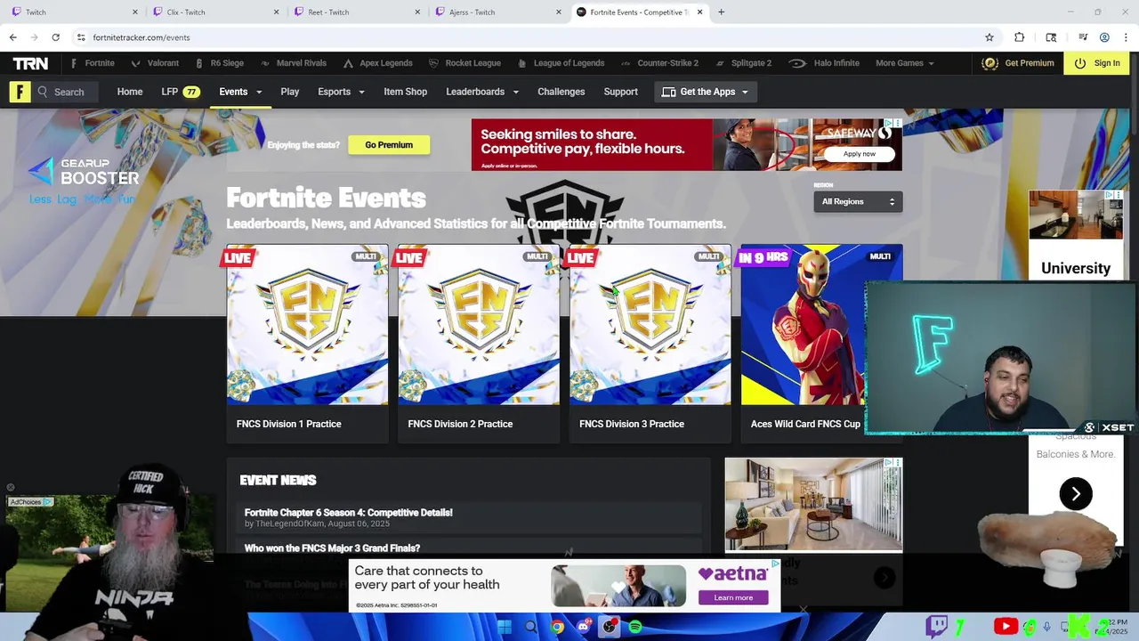Click the AdChoices label

pos(29,502)
